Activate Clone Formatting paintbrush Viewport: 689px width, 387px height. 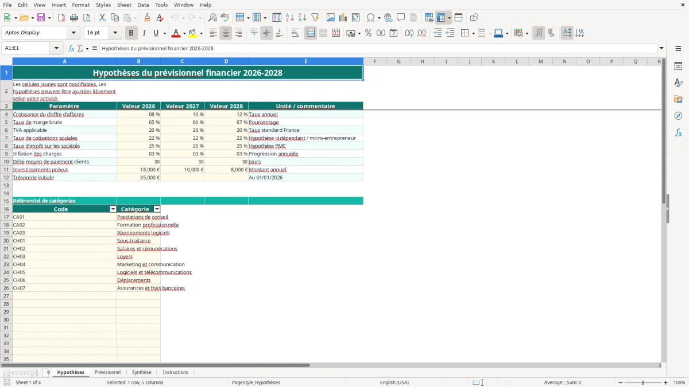click(x=147, y=18)
